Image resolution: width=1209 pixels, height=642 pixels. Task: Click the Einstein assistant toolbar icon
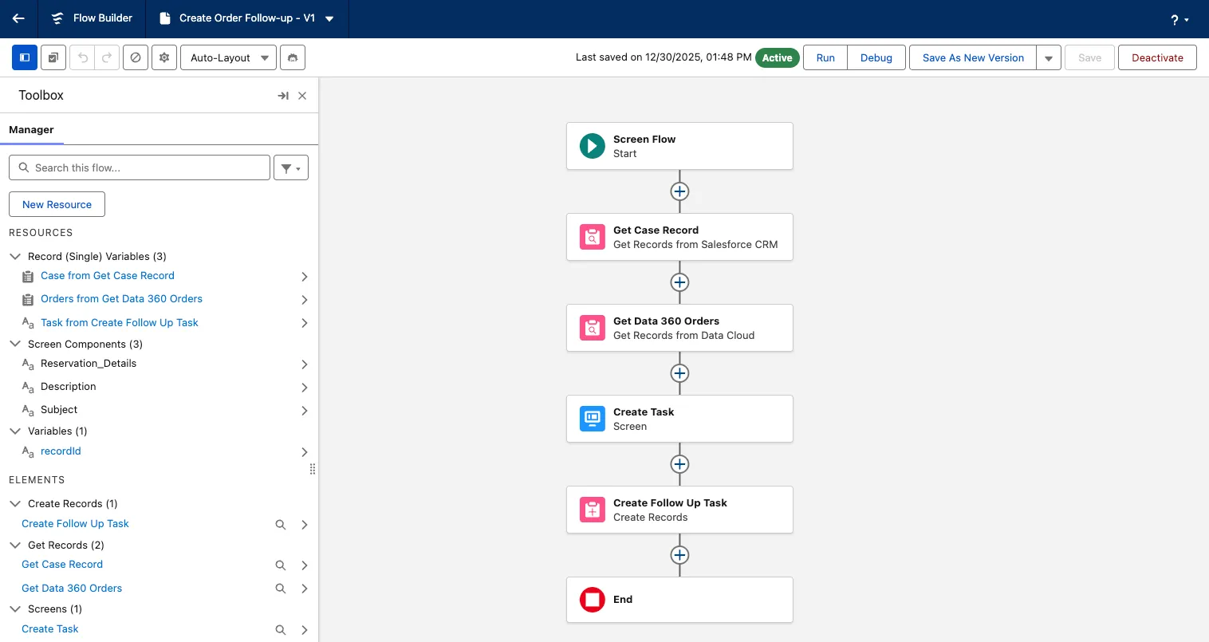point(293,57)
